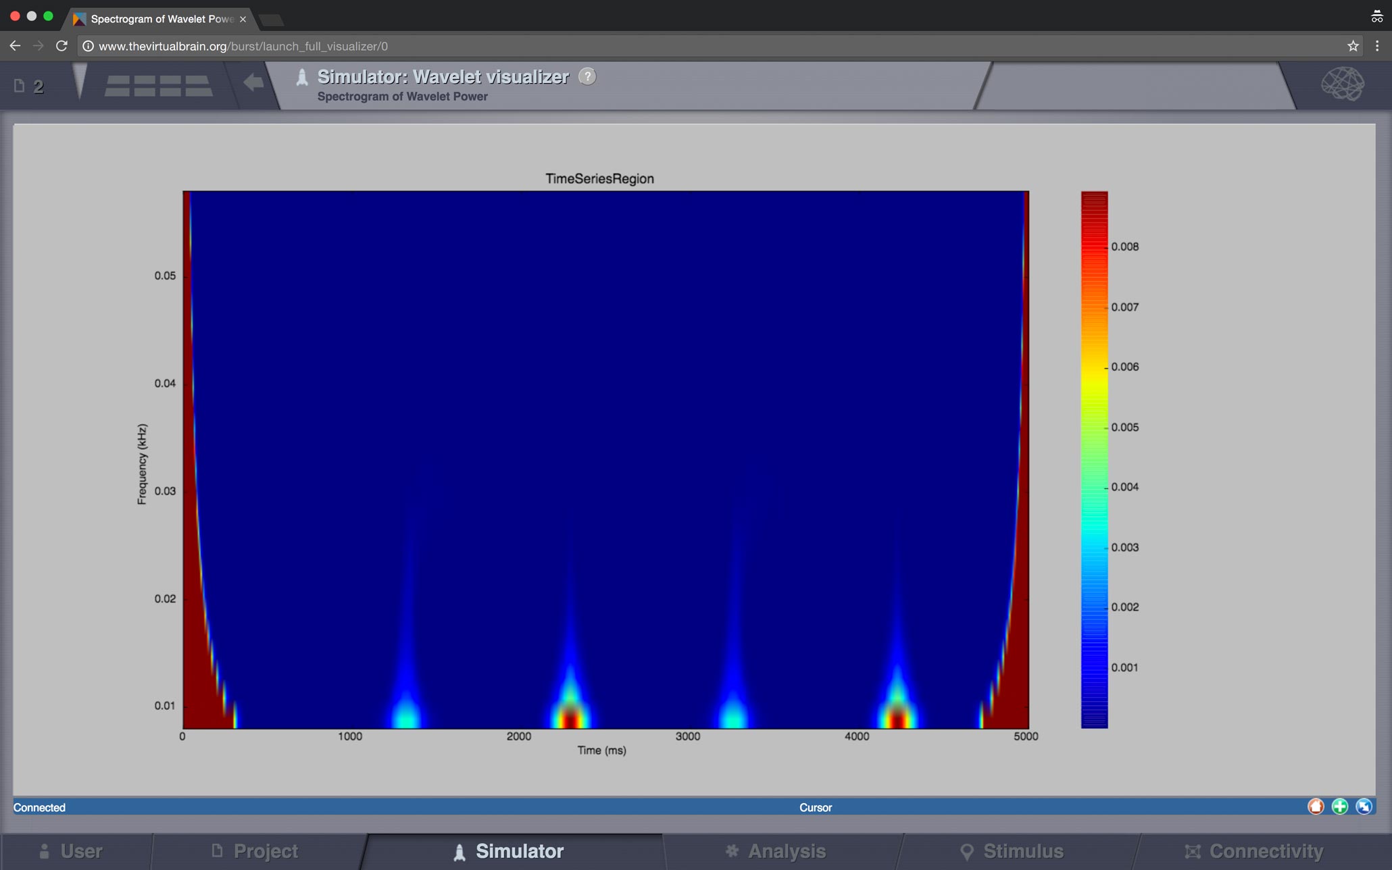1392x870 pixels.
Task: Click the incognito icon at top right
Action: click(x=1376, y=16)
